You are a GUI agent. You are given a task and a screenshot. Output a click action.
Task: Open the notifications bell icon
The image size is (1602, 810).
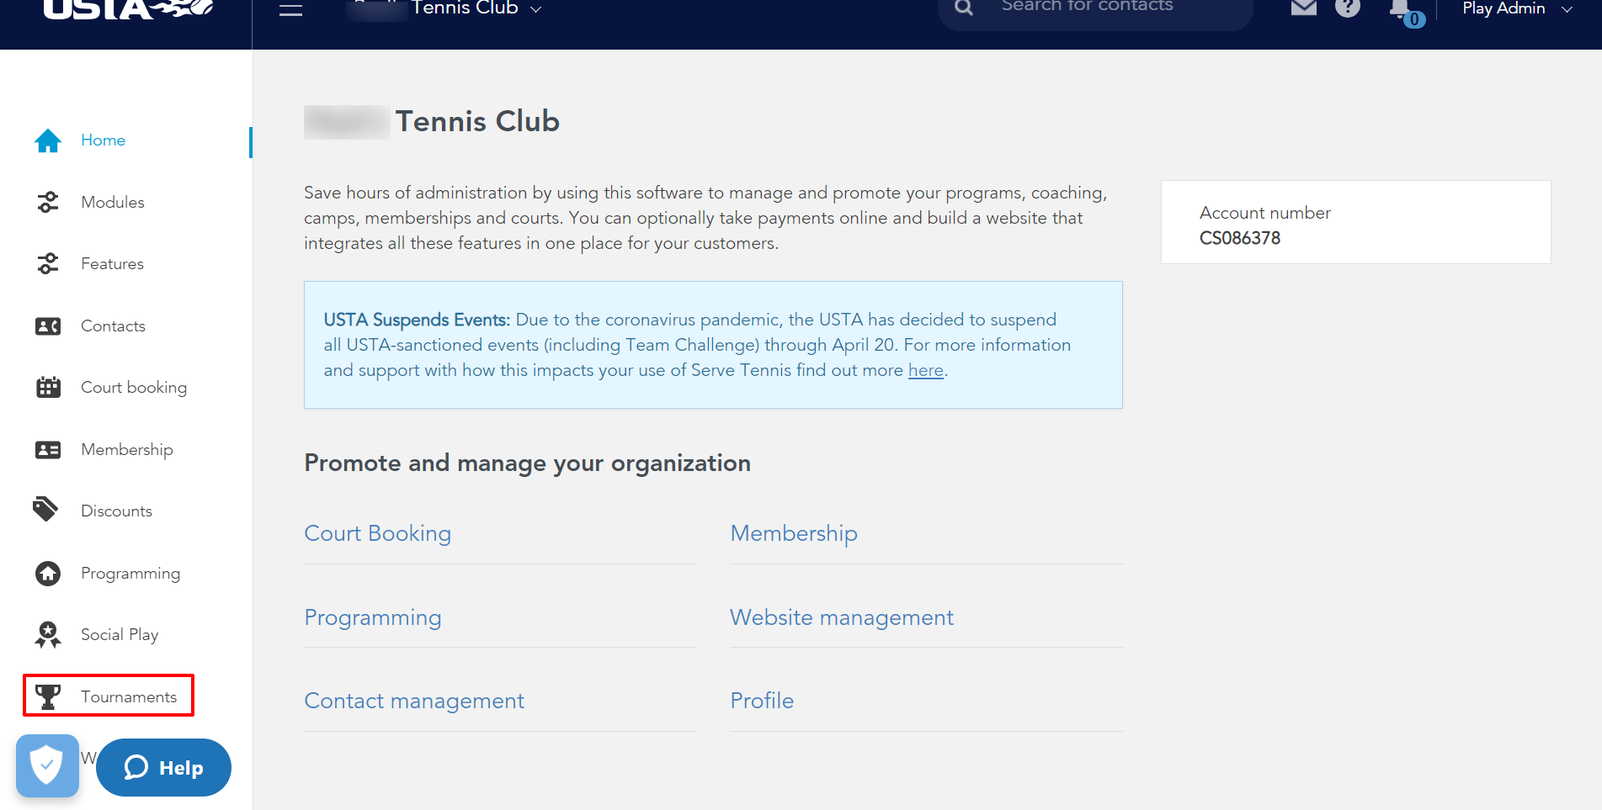[1401, 8]
